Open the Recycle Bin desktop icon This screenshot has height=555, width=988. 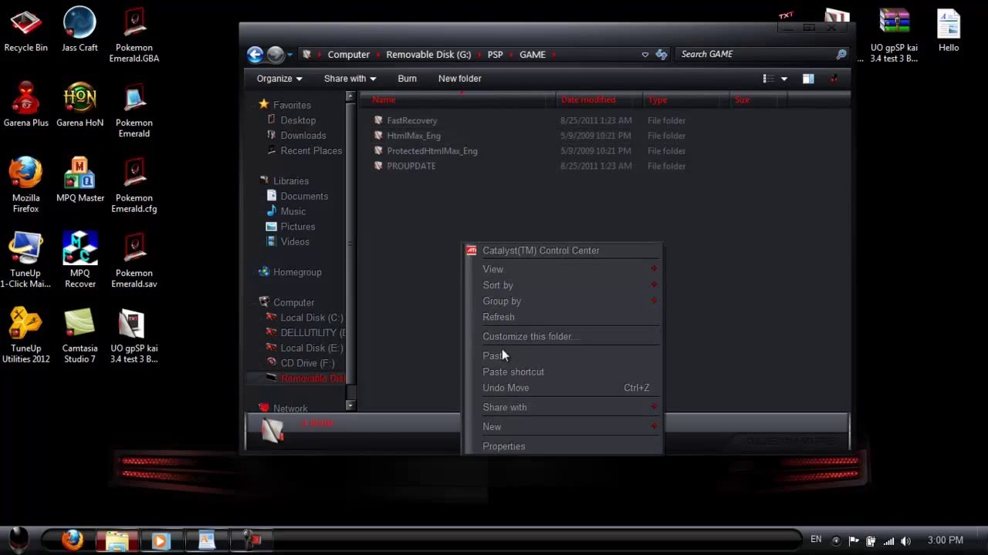point(25,29)
